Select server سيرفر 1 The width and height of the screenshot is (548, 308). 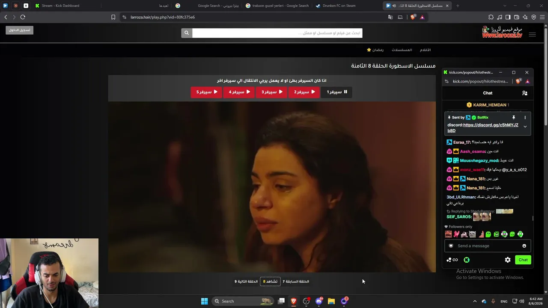337,92
